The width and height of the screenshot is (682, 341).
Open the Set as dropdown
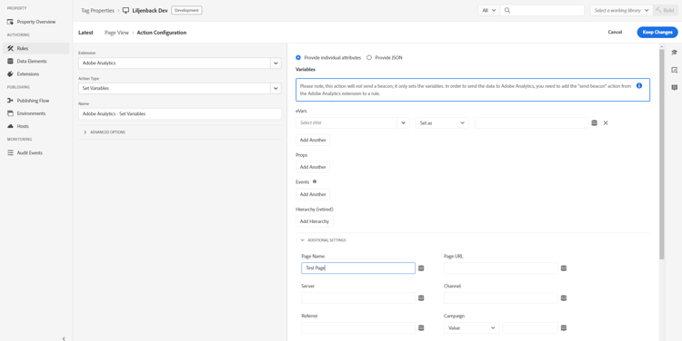442,122
